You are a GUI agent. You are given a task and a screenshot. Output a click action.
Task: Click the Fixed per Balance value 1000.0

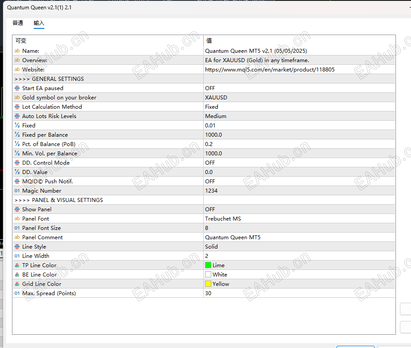pos(299,134)
